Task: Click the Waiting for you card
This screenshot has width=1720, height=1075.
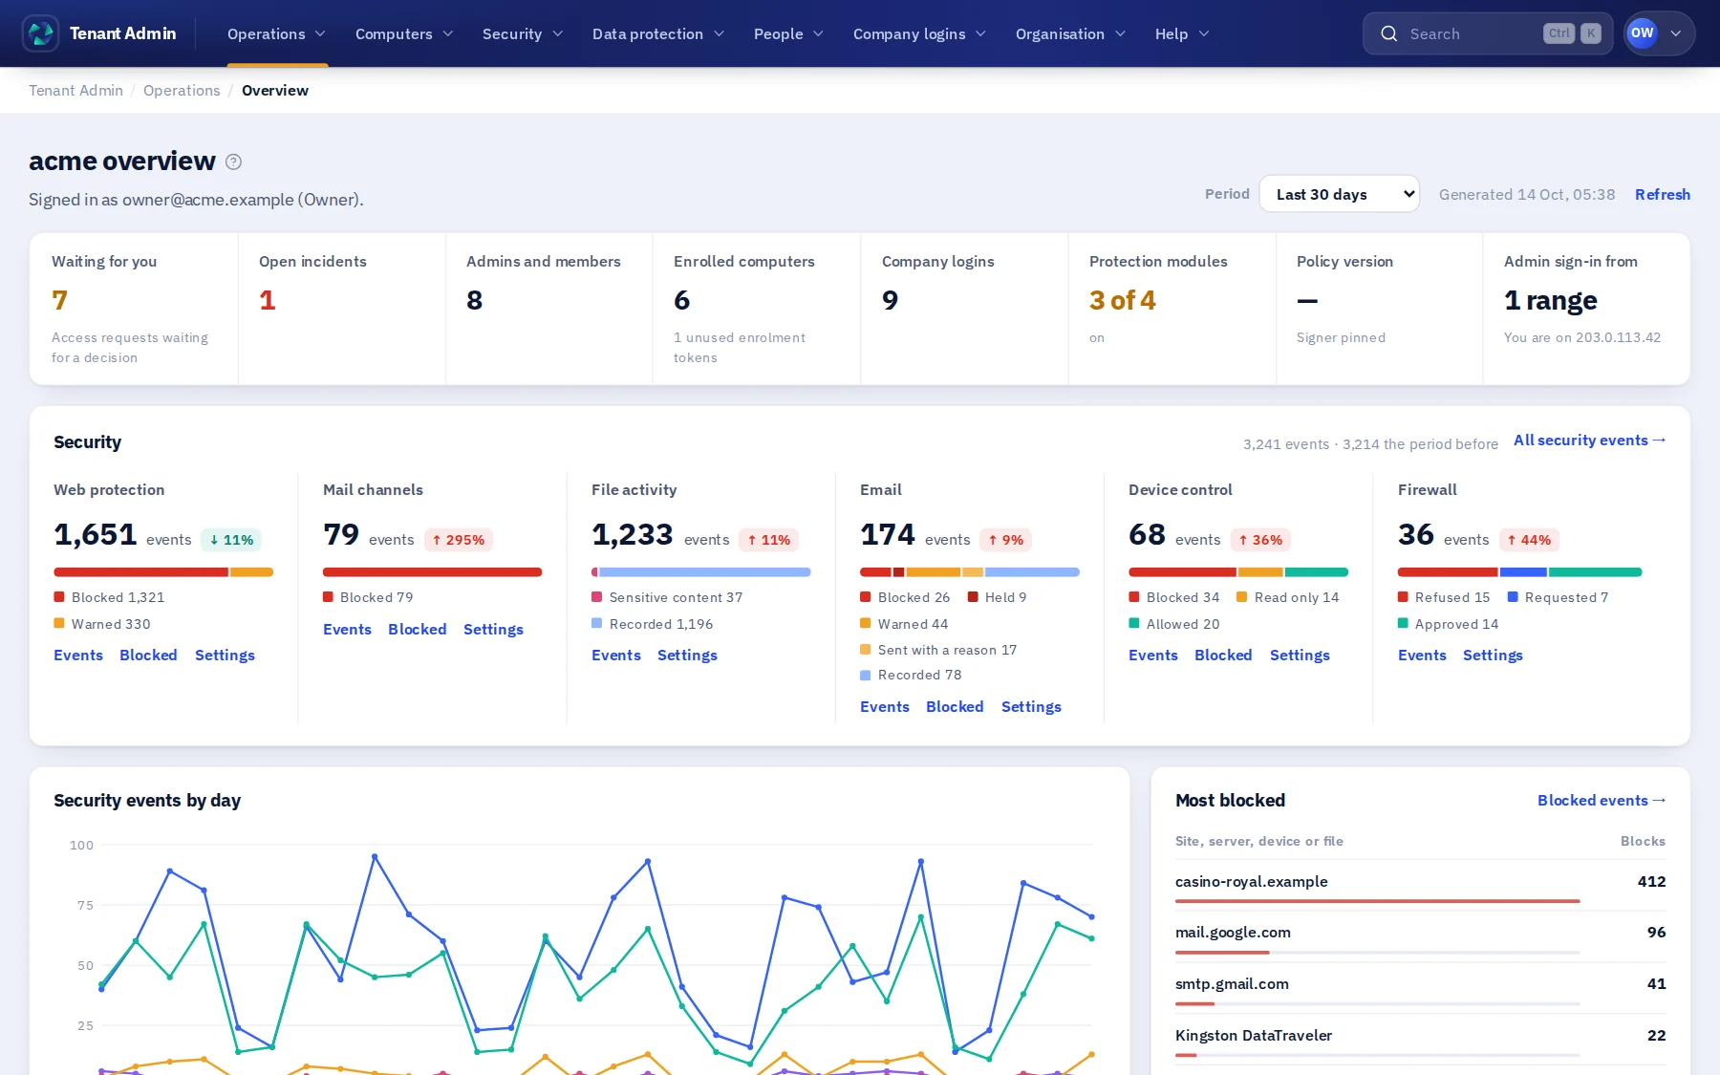Action: [134, 309]
